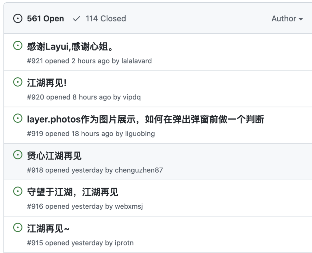Switch to the 114 Closed issues

click(x=105, y=19)
